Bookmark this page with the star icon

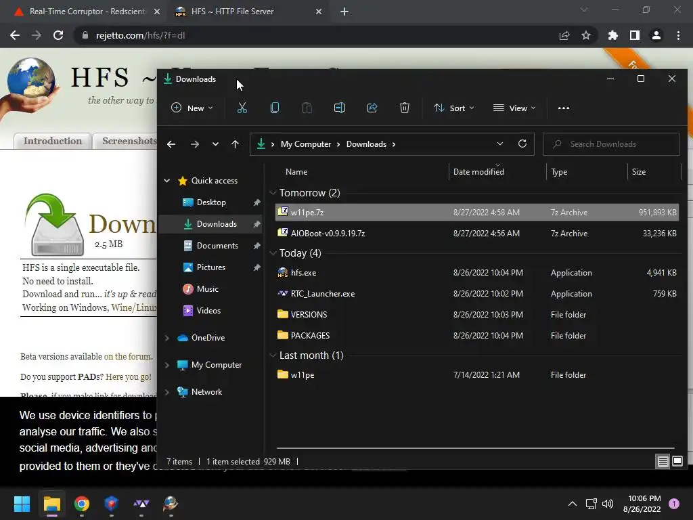[586, 35]
